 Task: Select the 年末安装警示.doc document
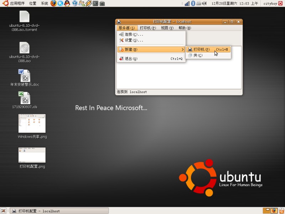point(25,78)
